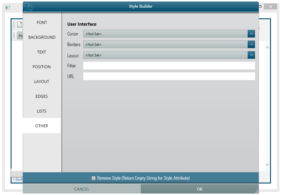Select the TEXT category

tap(41, 52)
